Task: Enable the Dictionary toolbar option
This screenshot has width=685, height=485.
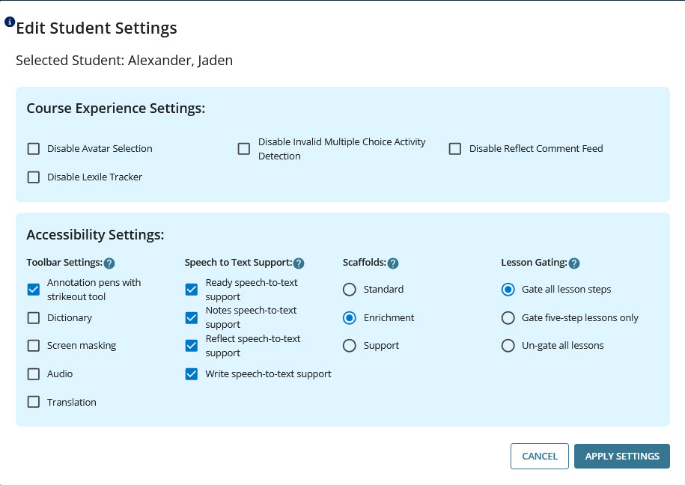Action: tap(34, 318)
